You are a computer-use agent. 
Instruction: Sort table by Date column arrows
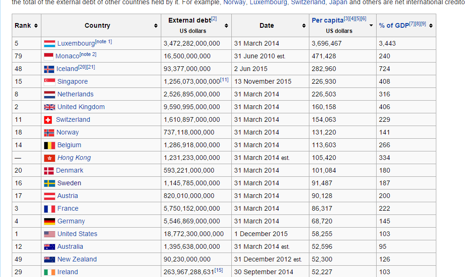(x=304, y=25)
